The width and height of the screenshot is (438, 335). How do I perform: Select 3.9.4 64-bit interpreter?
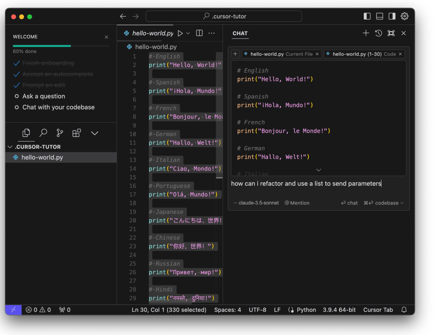339,310
